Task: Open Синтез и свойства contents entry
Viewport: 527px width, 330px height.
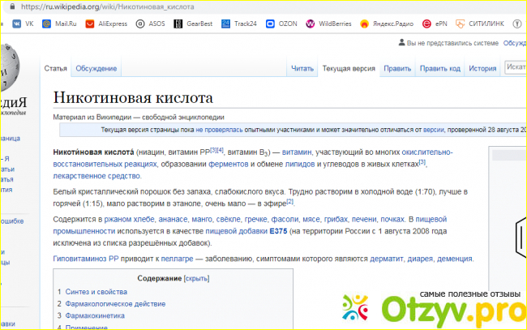Action: tap(96, 291)
